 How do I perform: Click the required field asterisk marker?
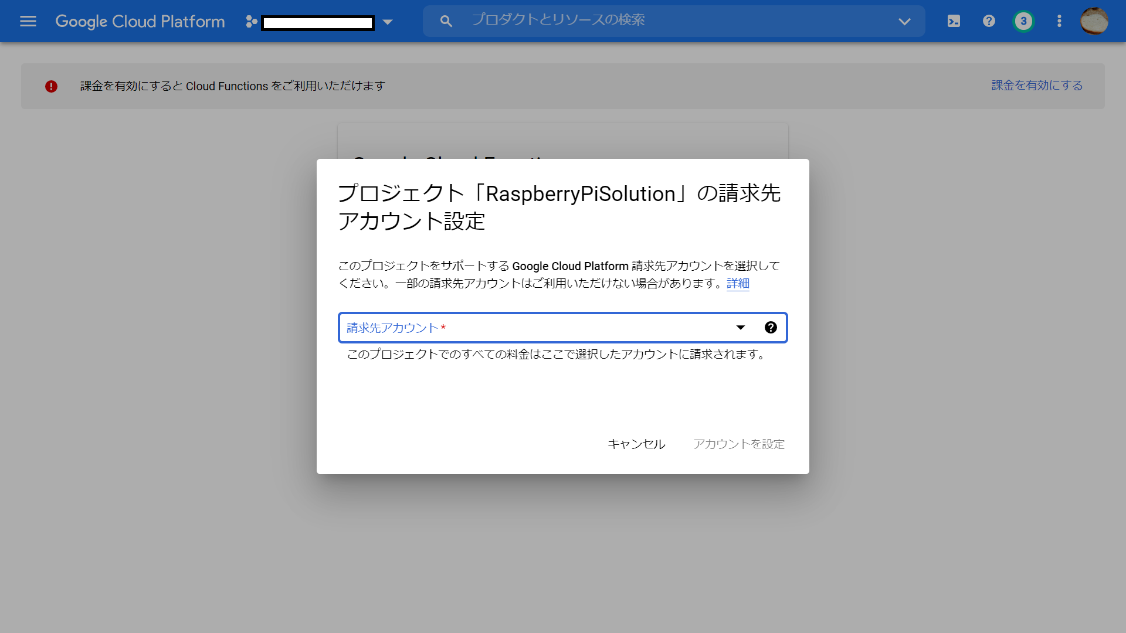coord(443,326)
